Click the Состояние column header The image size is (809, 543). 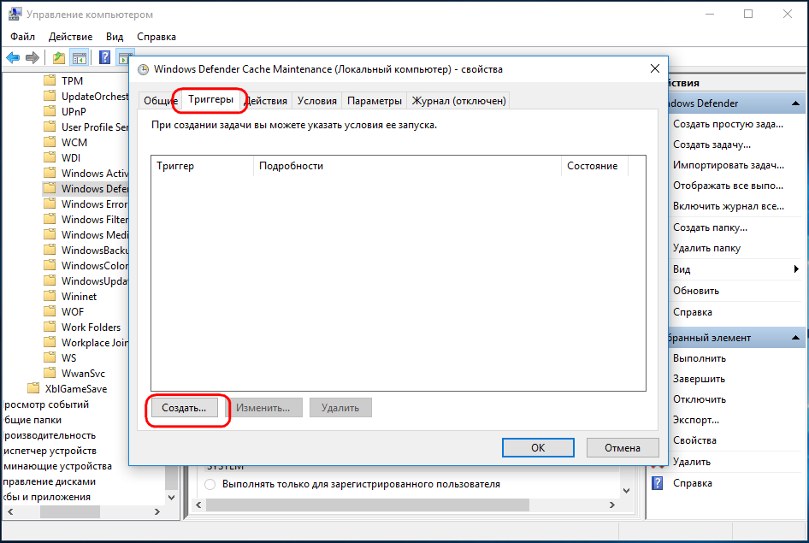[594, 166]
